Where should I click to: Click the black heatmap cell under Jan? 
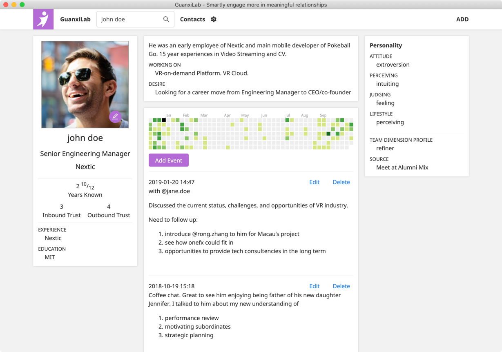164,120
